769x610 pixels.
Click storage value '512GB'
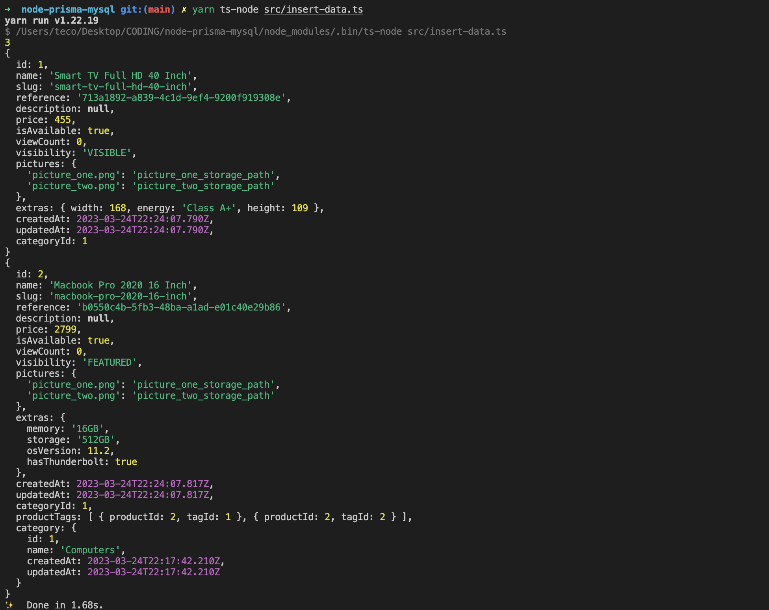(x=96, y=440)
